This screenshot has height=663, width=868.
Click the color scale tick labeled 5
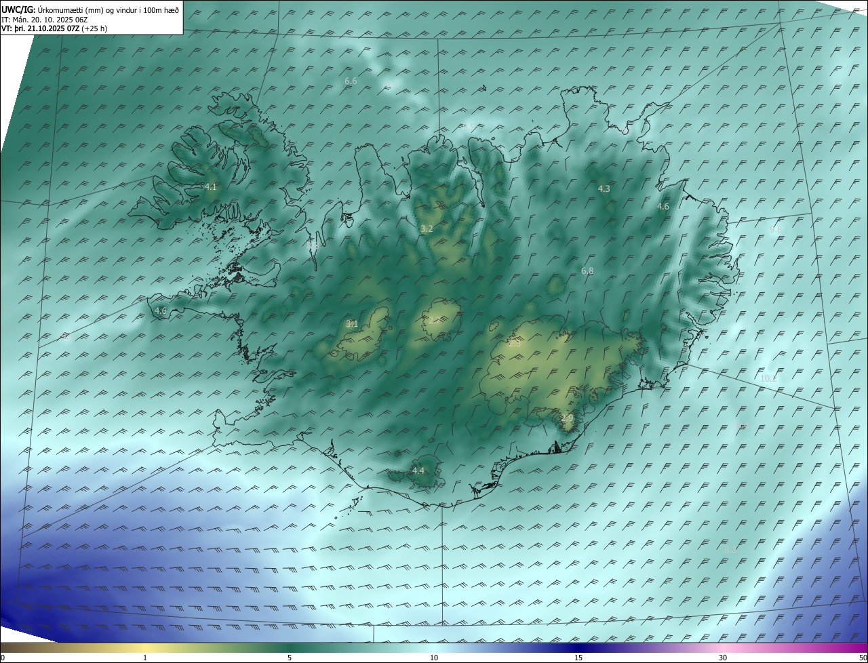pos(290,658)
